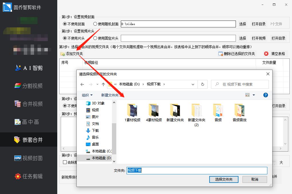Click 打开目录 button for cover path
Screen dimensions: 292x194
pos(259,24)
